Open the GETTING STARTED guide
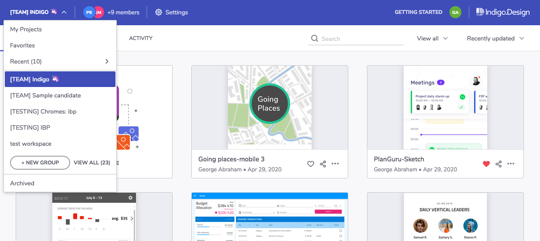Image resolution: width=540 pixels, height=241 pixels. tap(418, 12)
